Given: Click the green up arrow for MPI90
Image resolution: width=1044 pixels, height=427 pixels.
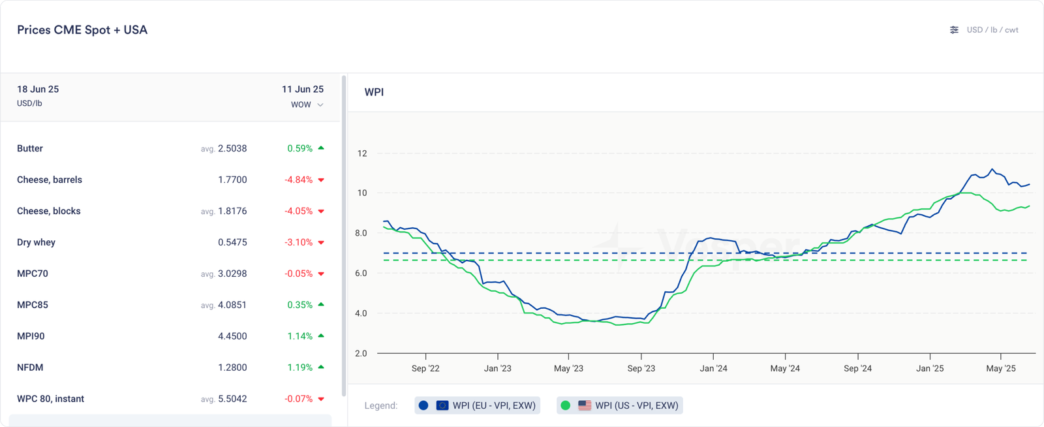Looking at the screenshot, I should point(321,336).
